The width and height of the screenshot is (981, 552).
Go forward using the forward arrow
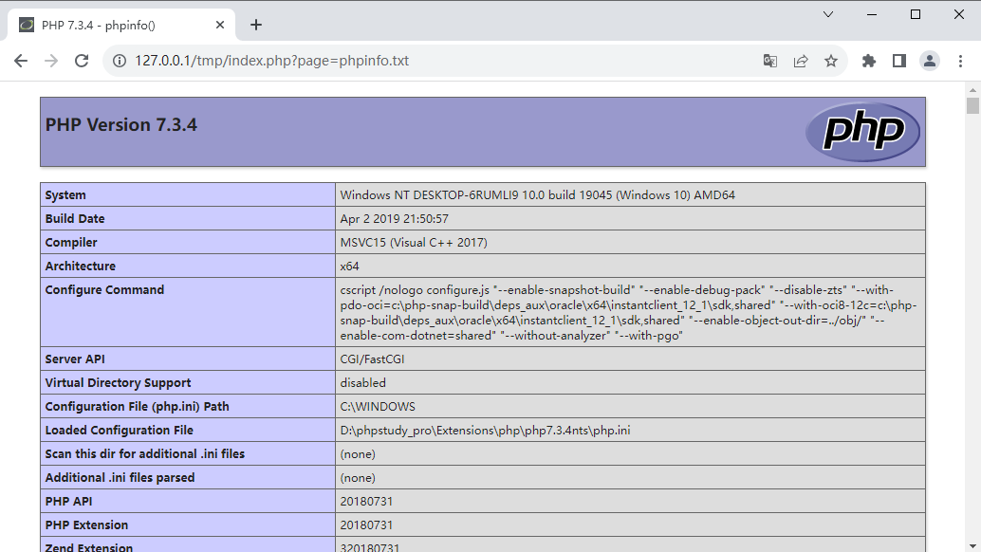point(51,61)
